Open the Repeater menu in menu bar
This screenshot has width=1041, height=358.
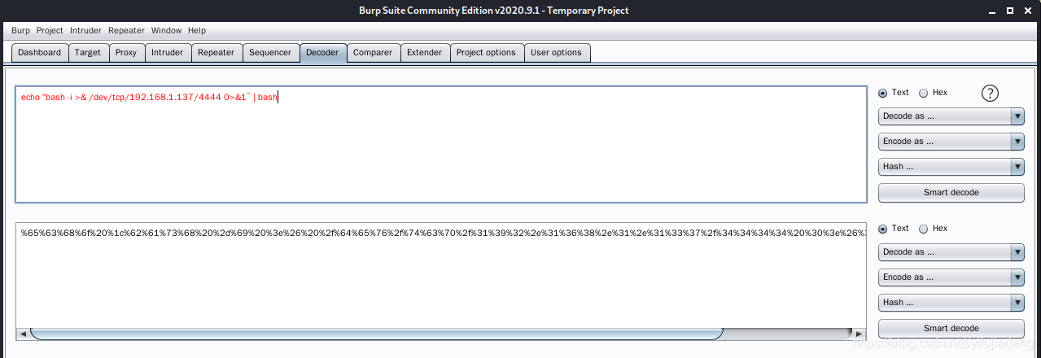[x=126, y=31]
